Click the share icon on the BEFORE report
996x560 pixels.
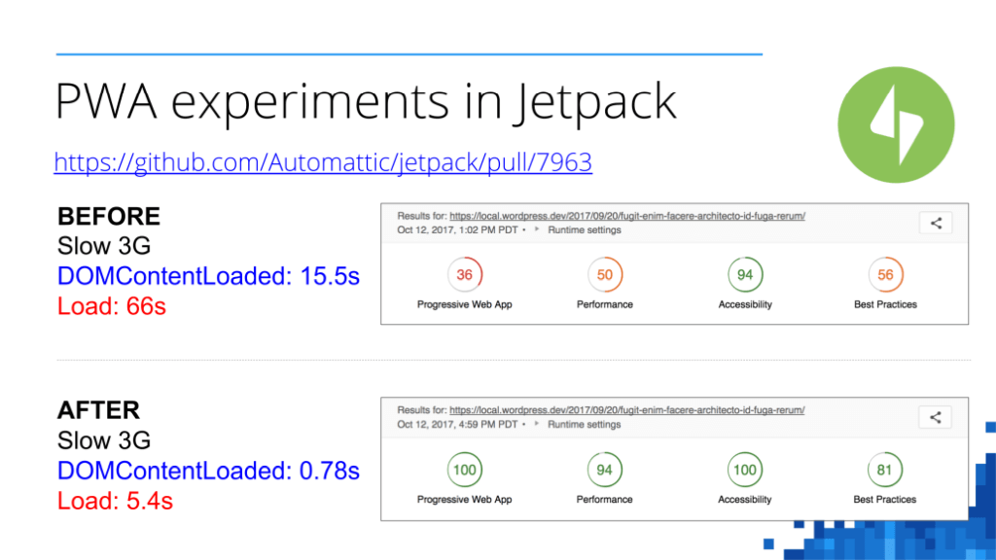tap(935, 222)
